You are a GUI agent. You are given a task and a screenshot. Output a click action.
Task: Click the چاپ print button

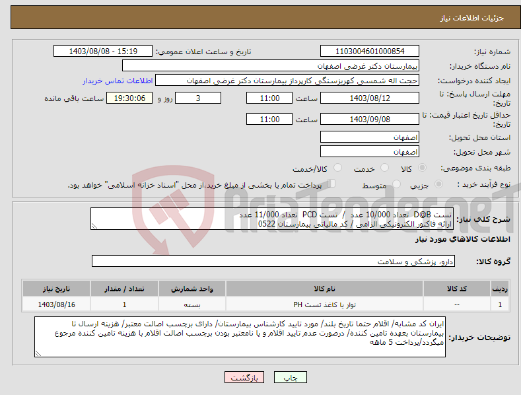coord(291,377)
